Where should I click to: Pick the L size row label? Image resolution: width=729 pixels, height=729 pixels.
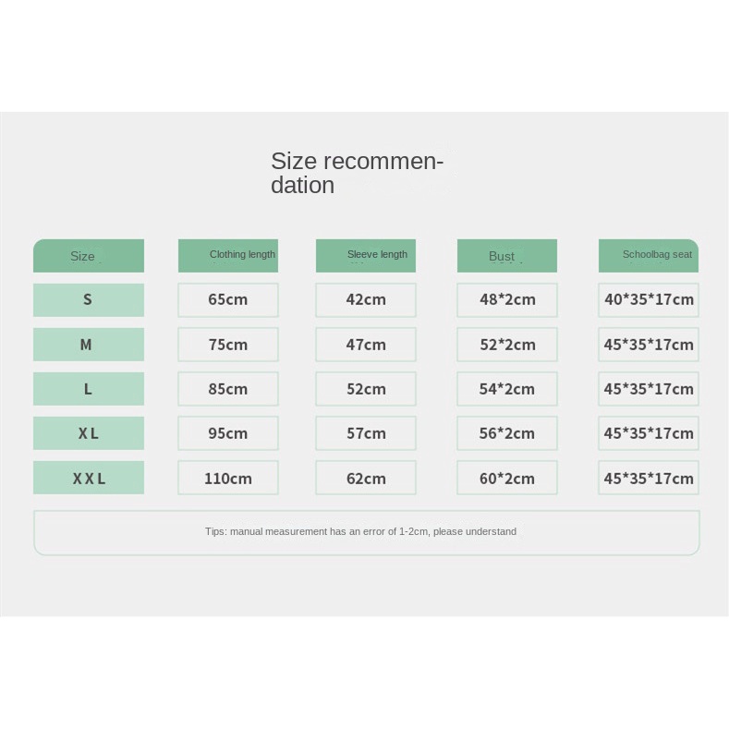89,389
